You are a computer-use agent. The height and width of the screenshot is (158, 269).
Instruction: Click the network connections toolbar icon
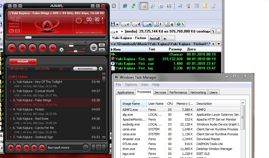point(133,6)
